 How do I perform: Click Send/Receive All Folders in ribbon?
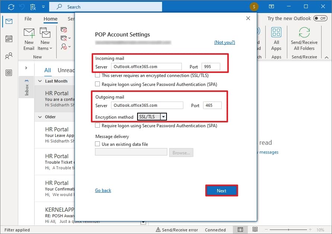click(304, 39)
